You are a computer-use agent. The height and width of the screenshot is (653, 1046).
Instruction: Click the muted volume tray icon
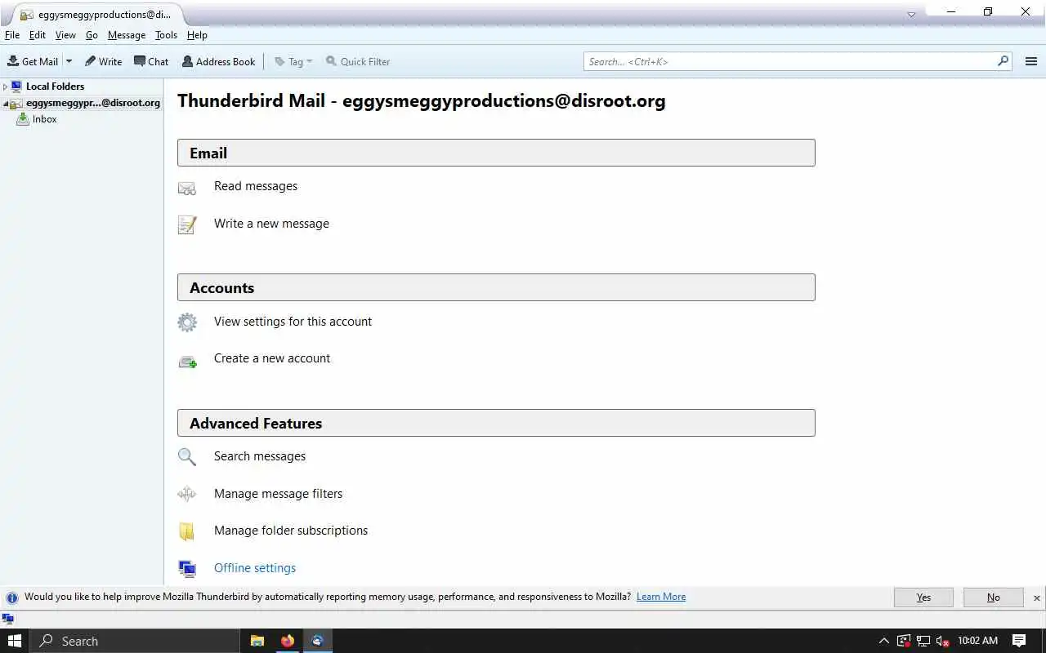943,641
